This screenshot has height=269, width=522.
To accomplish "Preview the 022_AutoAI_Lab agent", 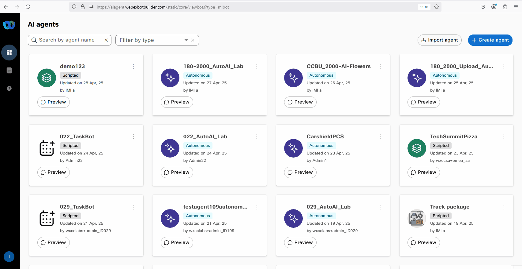I will coord(177,172).
